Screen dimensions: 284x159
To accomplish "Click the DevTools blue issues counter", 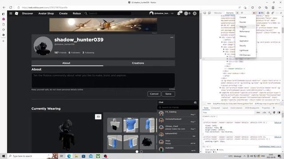I will point(261,13).
